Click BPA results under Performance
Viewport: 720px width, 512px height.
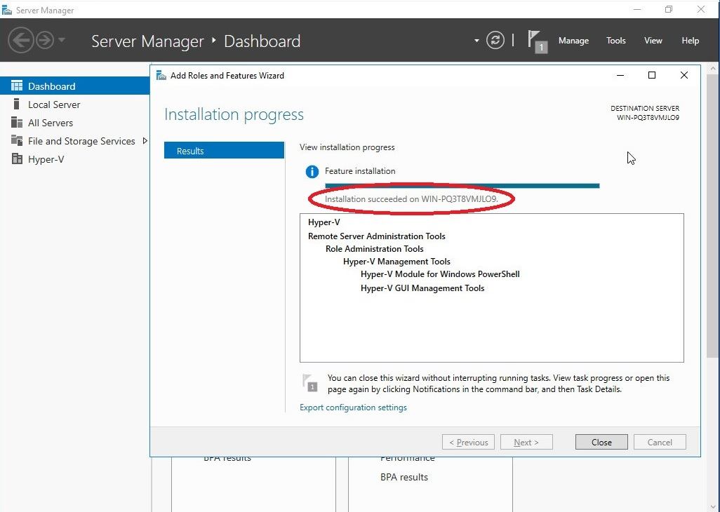tap(404, 477)
